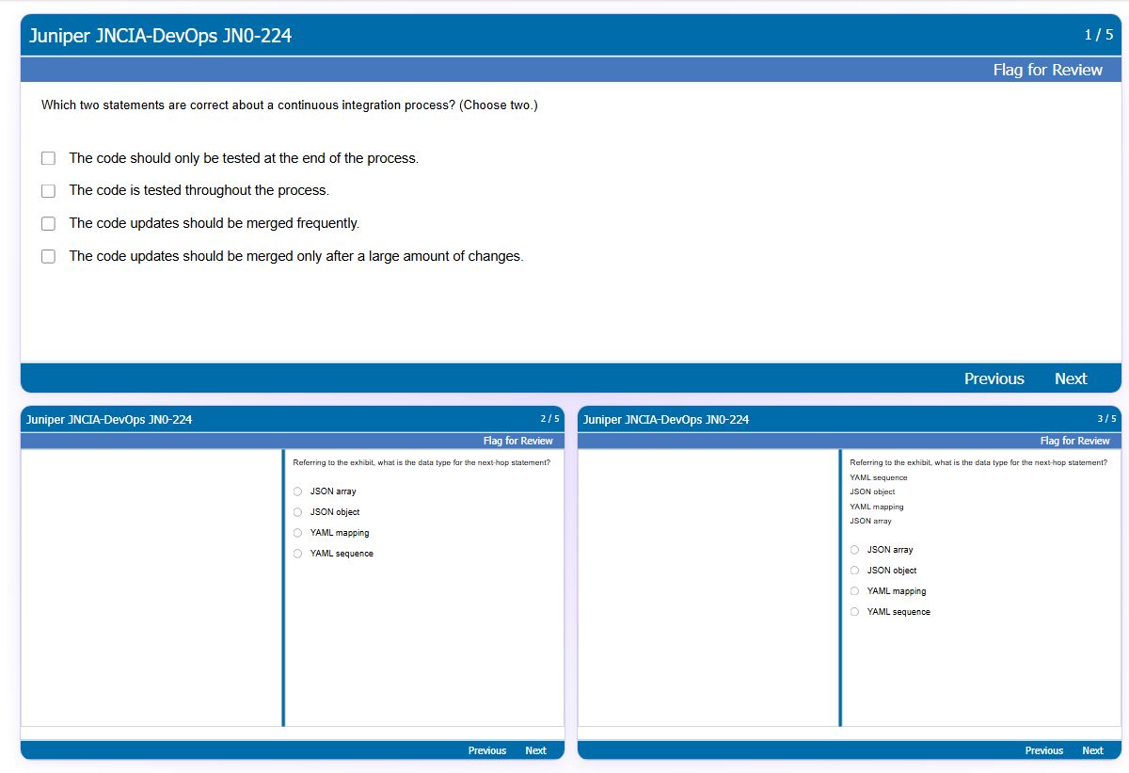Select JSON object radio in question 3/5

click(854, 571)
